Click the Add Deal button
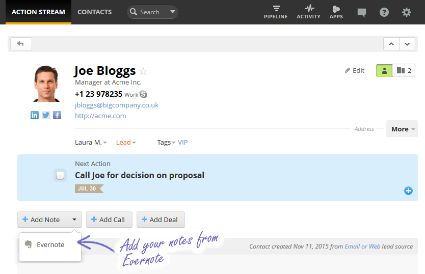The height and width of the screenshot is (274, 425). (161, 220)
